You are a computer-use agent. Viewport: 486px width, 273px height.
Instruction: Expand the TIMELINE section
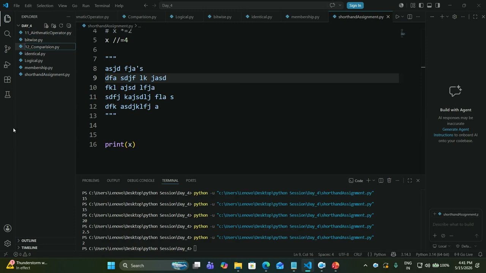pos(29,248)
